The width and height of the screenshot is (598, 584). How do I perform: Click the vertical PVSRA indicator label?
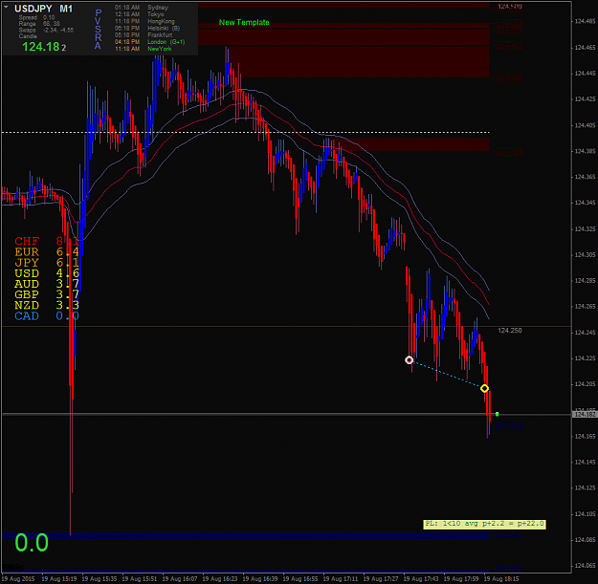coord(98,30)
